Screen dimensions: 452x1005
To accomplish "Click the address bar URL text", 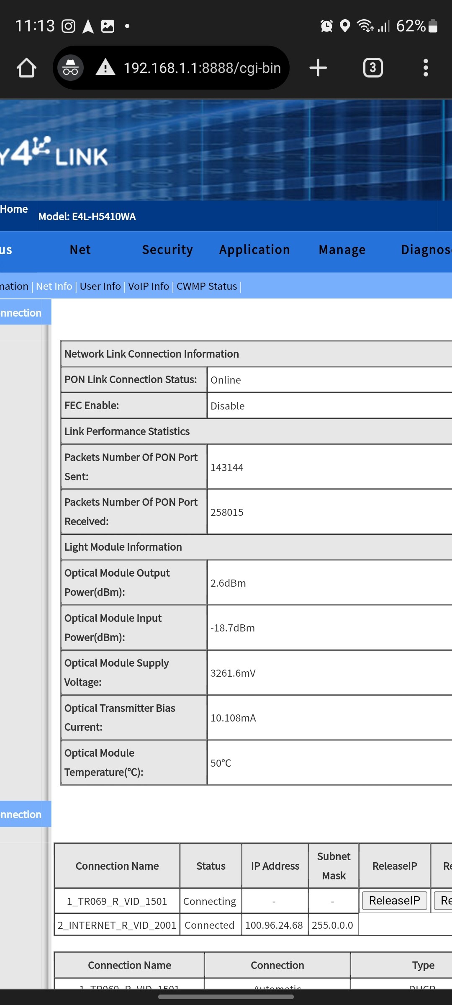I will (x=202, y=68).
